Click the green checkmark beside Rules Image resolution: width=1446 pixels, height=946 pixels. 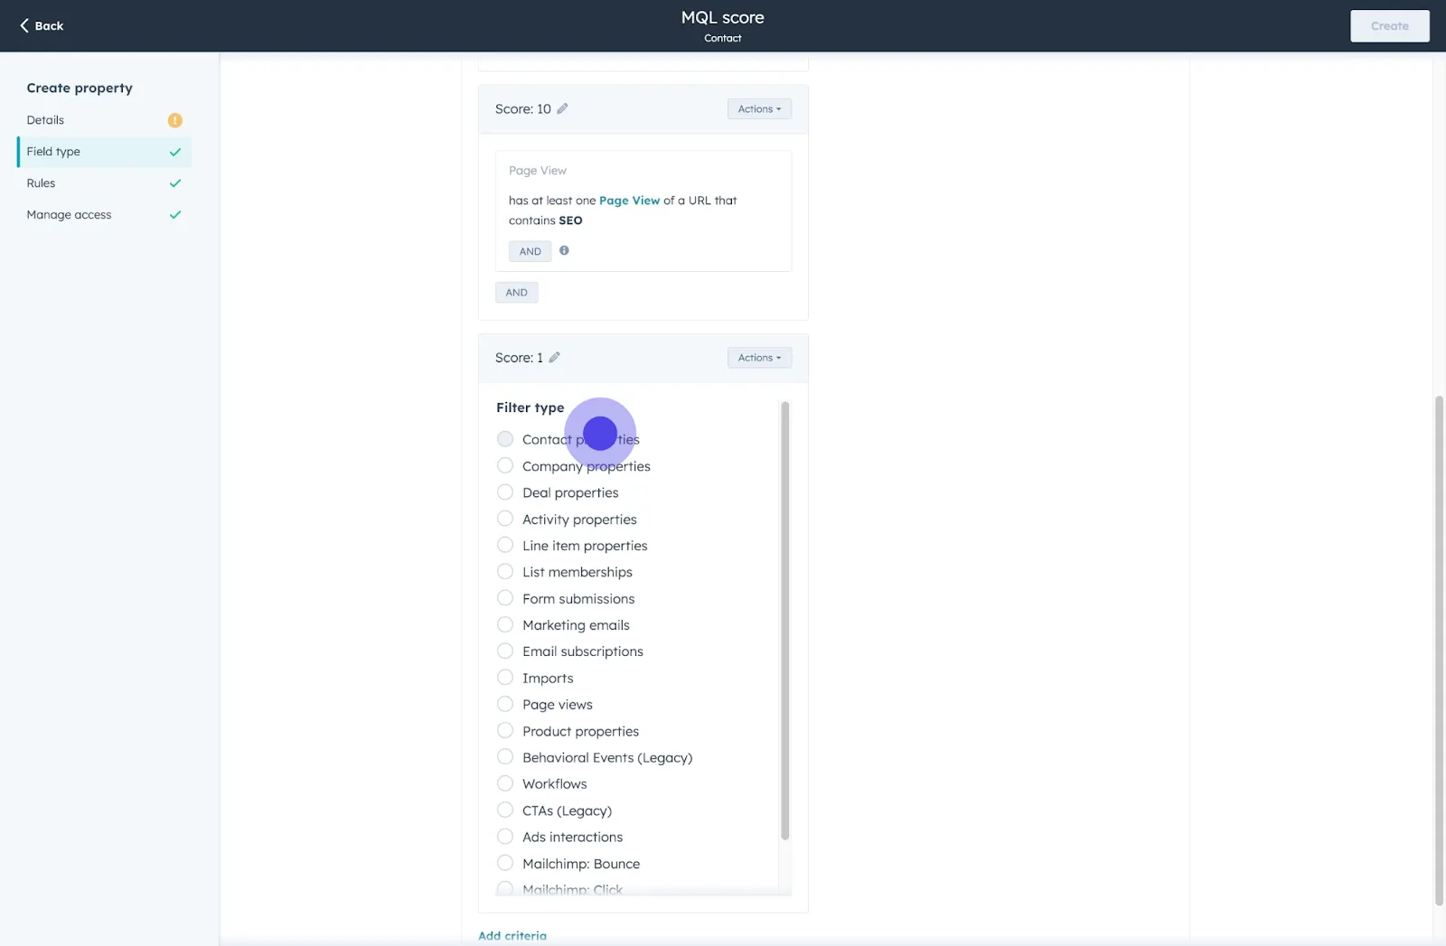[175, 183]
